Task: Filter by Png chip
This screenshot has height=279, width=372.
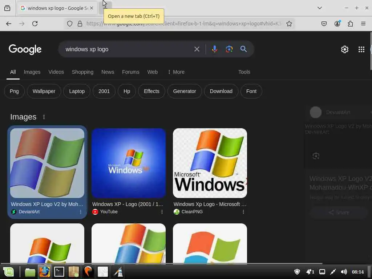Action: point(14,91)
